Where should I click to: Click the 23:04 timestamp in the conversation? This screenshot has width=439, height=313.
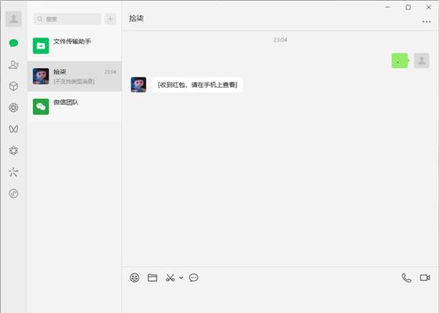tap(280, 40)
